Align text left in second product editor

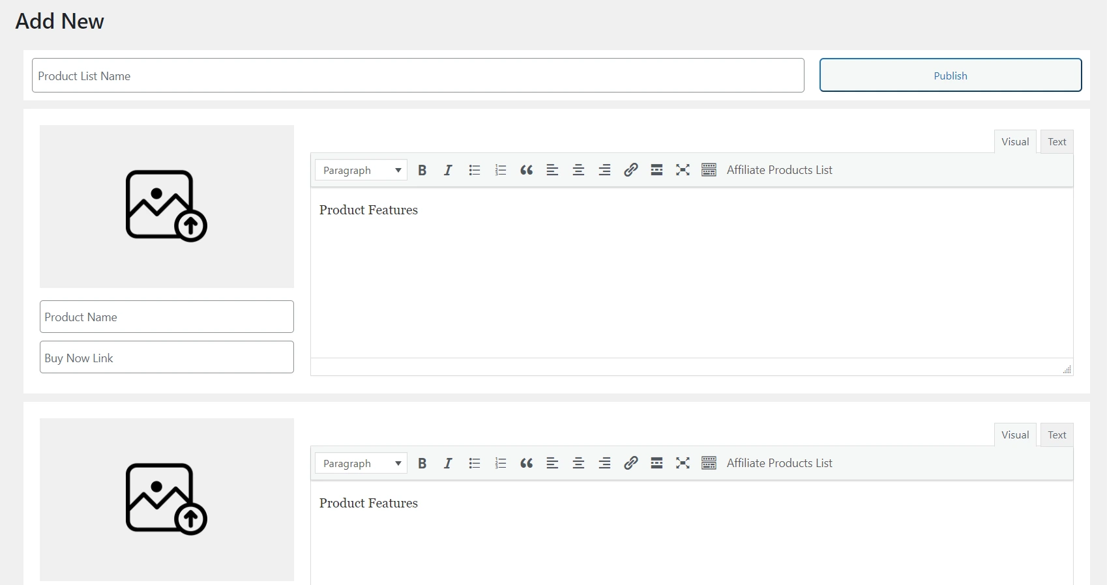(552, 463)
